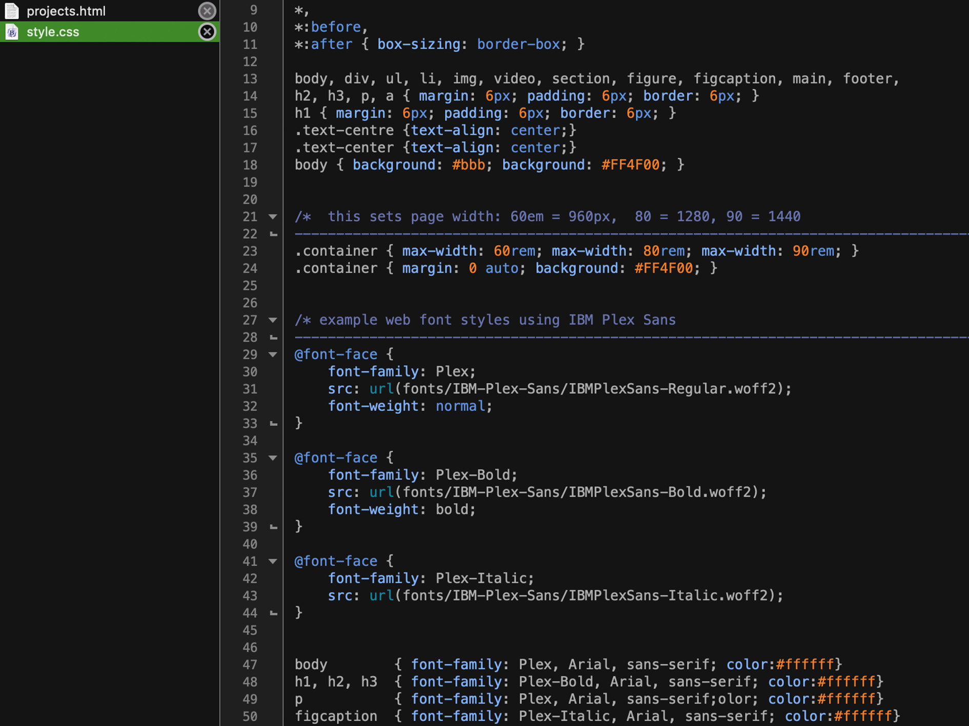This screenshot has height=726, width=969.
Task: Close the projects.html document
Action: pos(207,11)
